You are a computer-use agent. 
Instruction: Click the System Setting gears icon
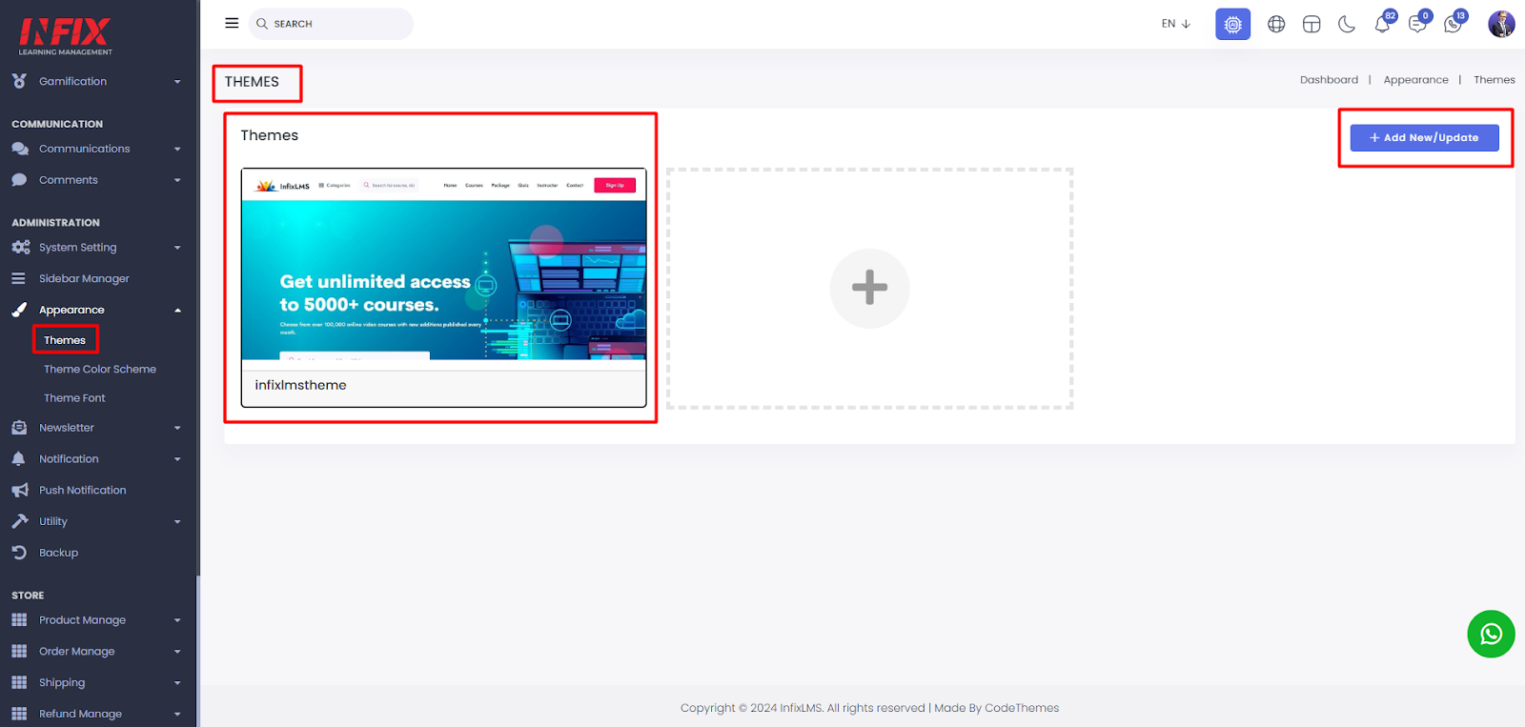pyautogui.click(x=20, y=247)
